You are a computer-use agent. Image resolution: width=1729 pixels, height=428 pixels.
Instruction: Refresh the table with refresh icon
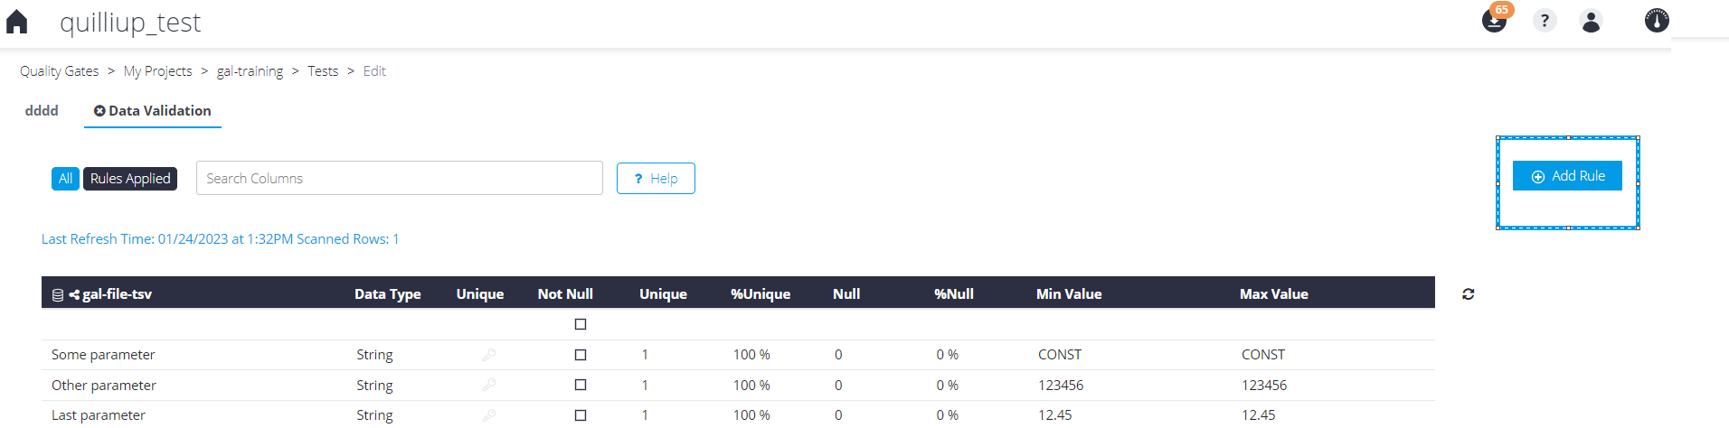pos(1469,294)
